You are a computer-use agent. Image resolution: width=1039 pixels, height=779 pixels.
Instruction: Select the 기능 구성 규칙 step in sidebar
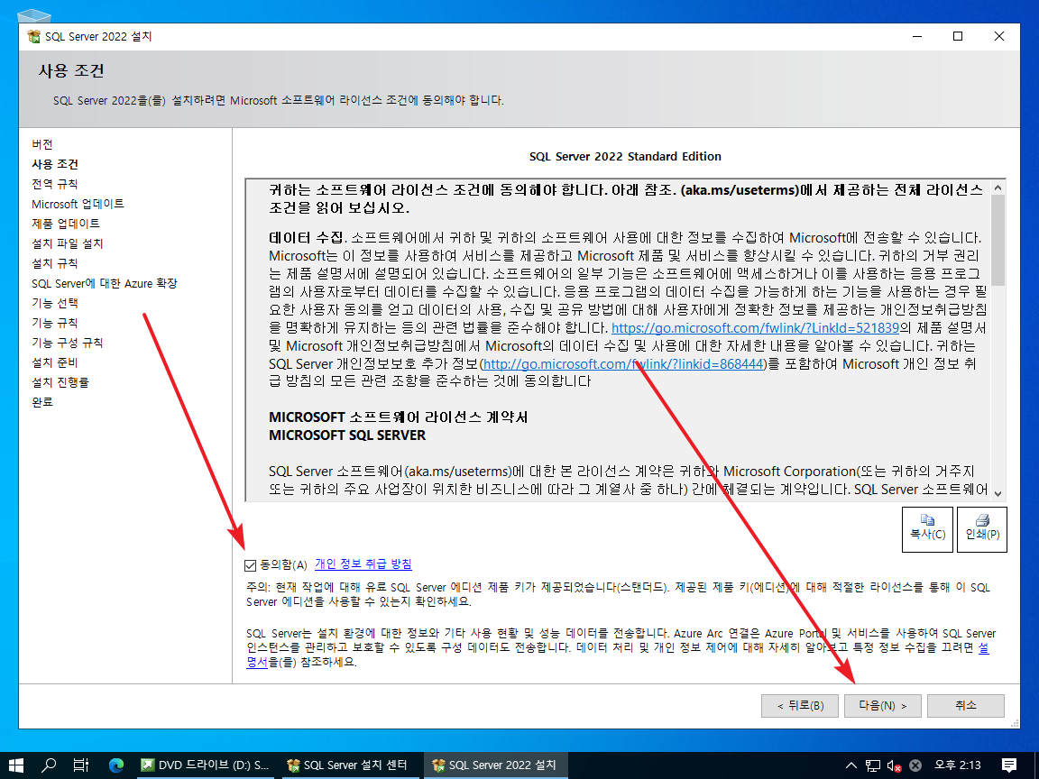[x=68, y=344]
